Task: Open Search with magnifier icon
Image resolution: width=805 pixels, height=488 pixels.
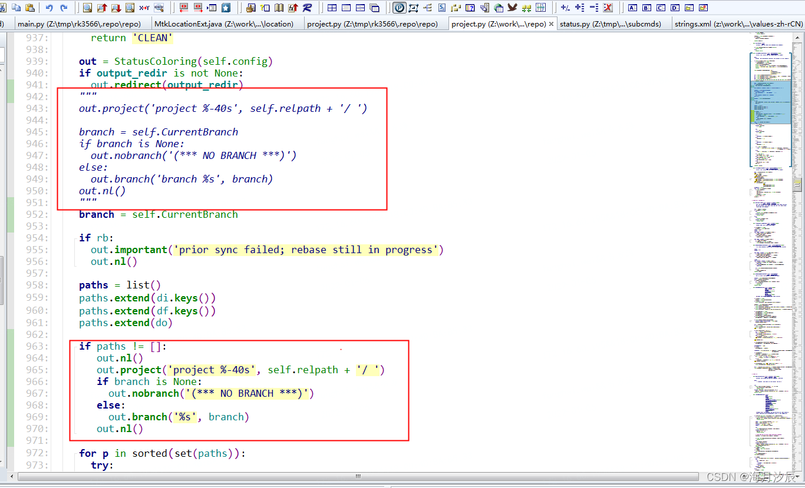Action: click(87, 8)
